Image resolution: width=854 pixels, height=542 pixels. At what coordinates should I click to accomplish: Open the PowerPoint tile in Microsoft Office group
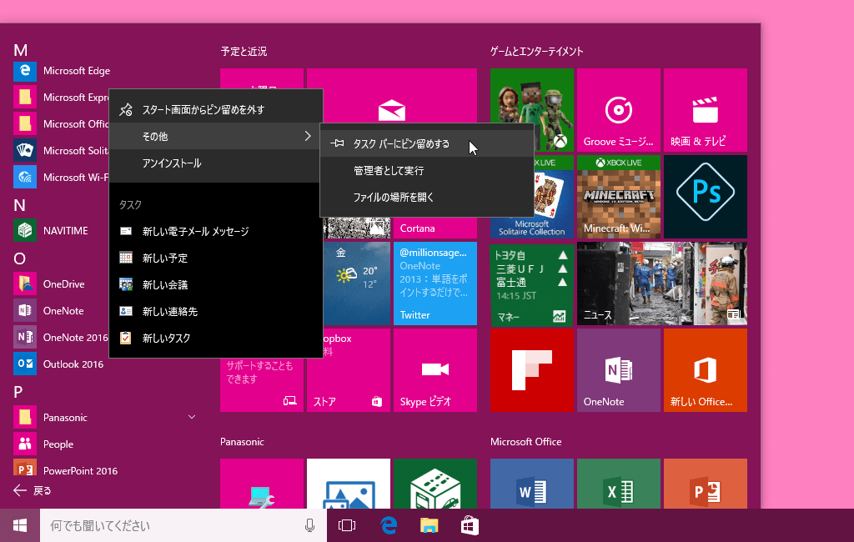(x=706, y=484)
